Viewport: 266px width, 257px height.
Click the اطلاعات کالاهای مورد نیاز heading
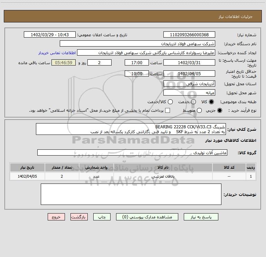(230, 140)
